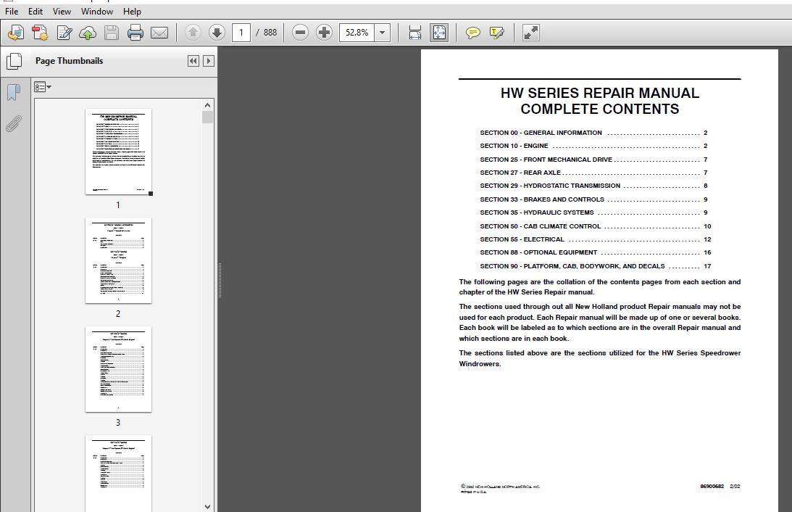Click the HW SERIES REPAIR MANUAL heading
Screen dimensions: 792x512
click(x=599, y=93)
